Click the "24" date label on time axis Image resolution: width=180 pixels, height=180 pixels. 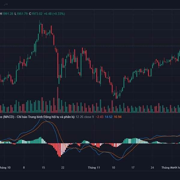click(152, 168)
